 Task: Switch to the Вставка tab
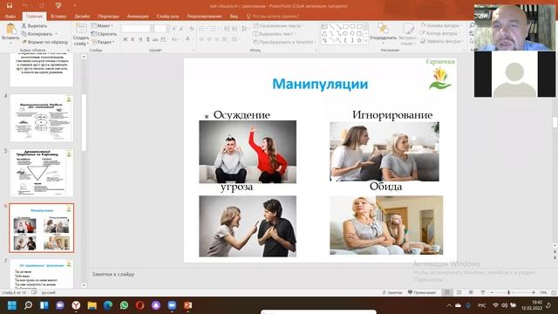[x=58, y=17]
